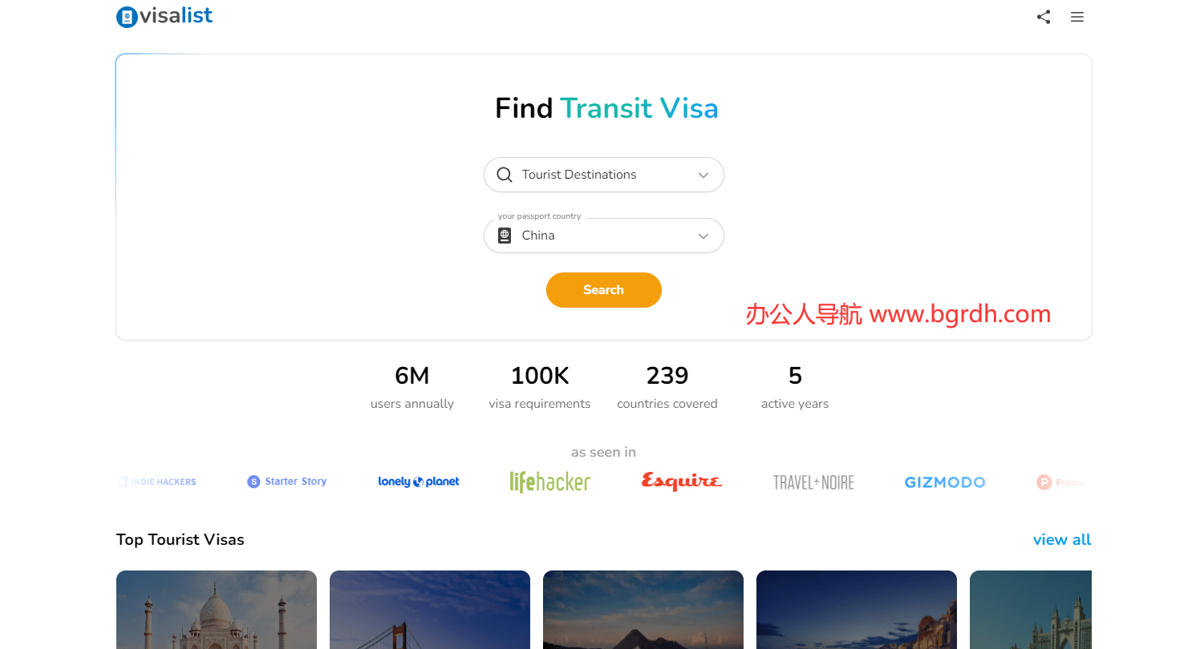Image resolution: width=1196 pixels, height=649 pixels.
Task: Open the bridge photo visa card
Action: (430, 609)
